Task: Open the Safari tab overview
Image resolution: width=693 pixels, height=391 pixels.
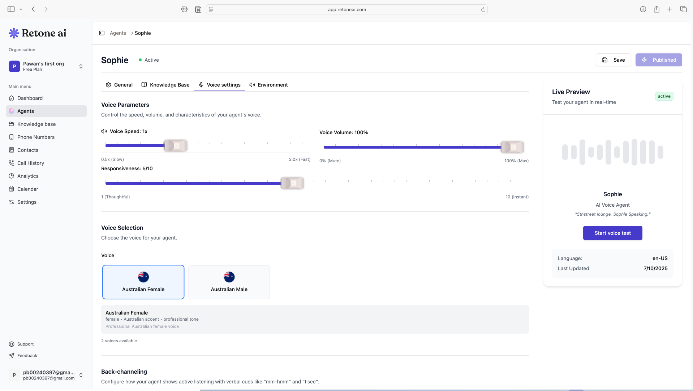Action: 684,9
